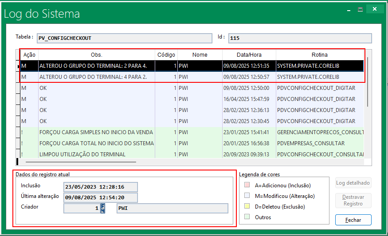Image resolution: width=388 pixels, height=236 pixels.
Task: Select the 'FORÇOU CARGA TOTAL NO INICIO DO SISTEMA' row
Action: tap(96, 143)
